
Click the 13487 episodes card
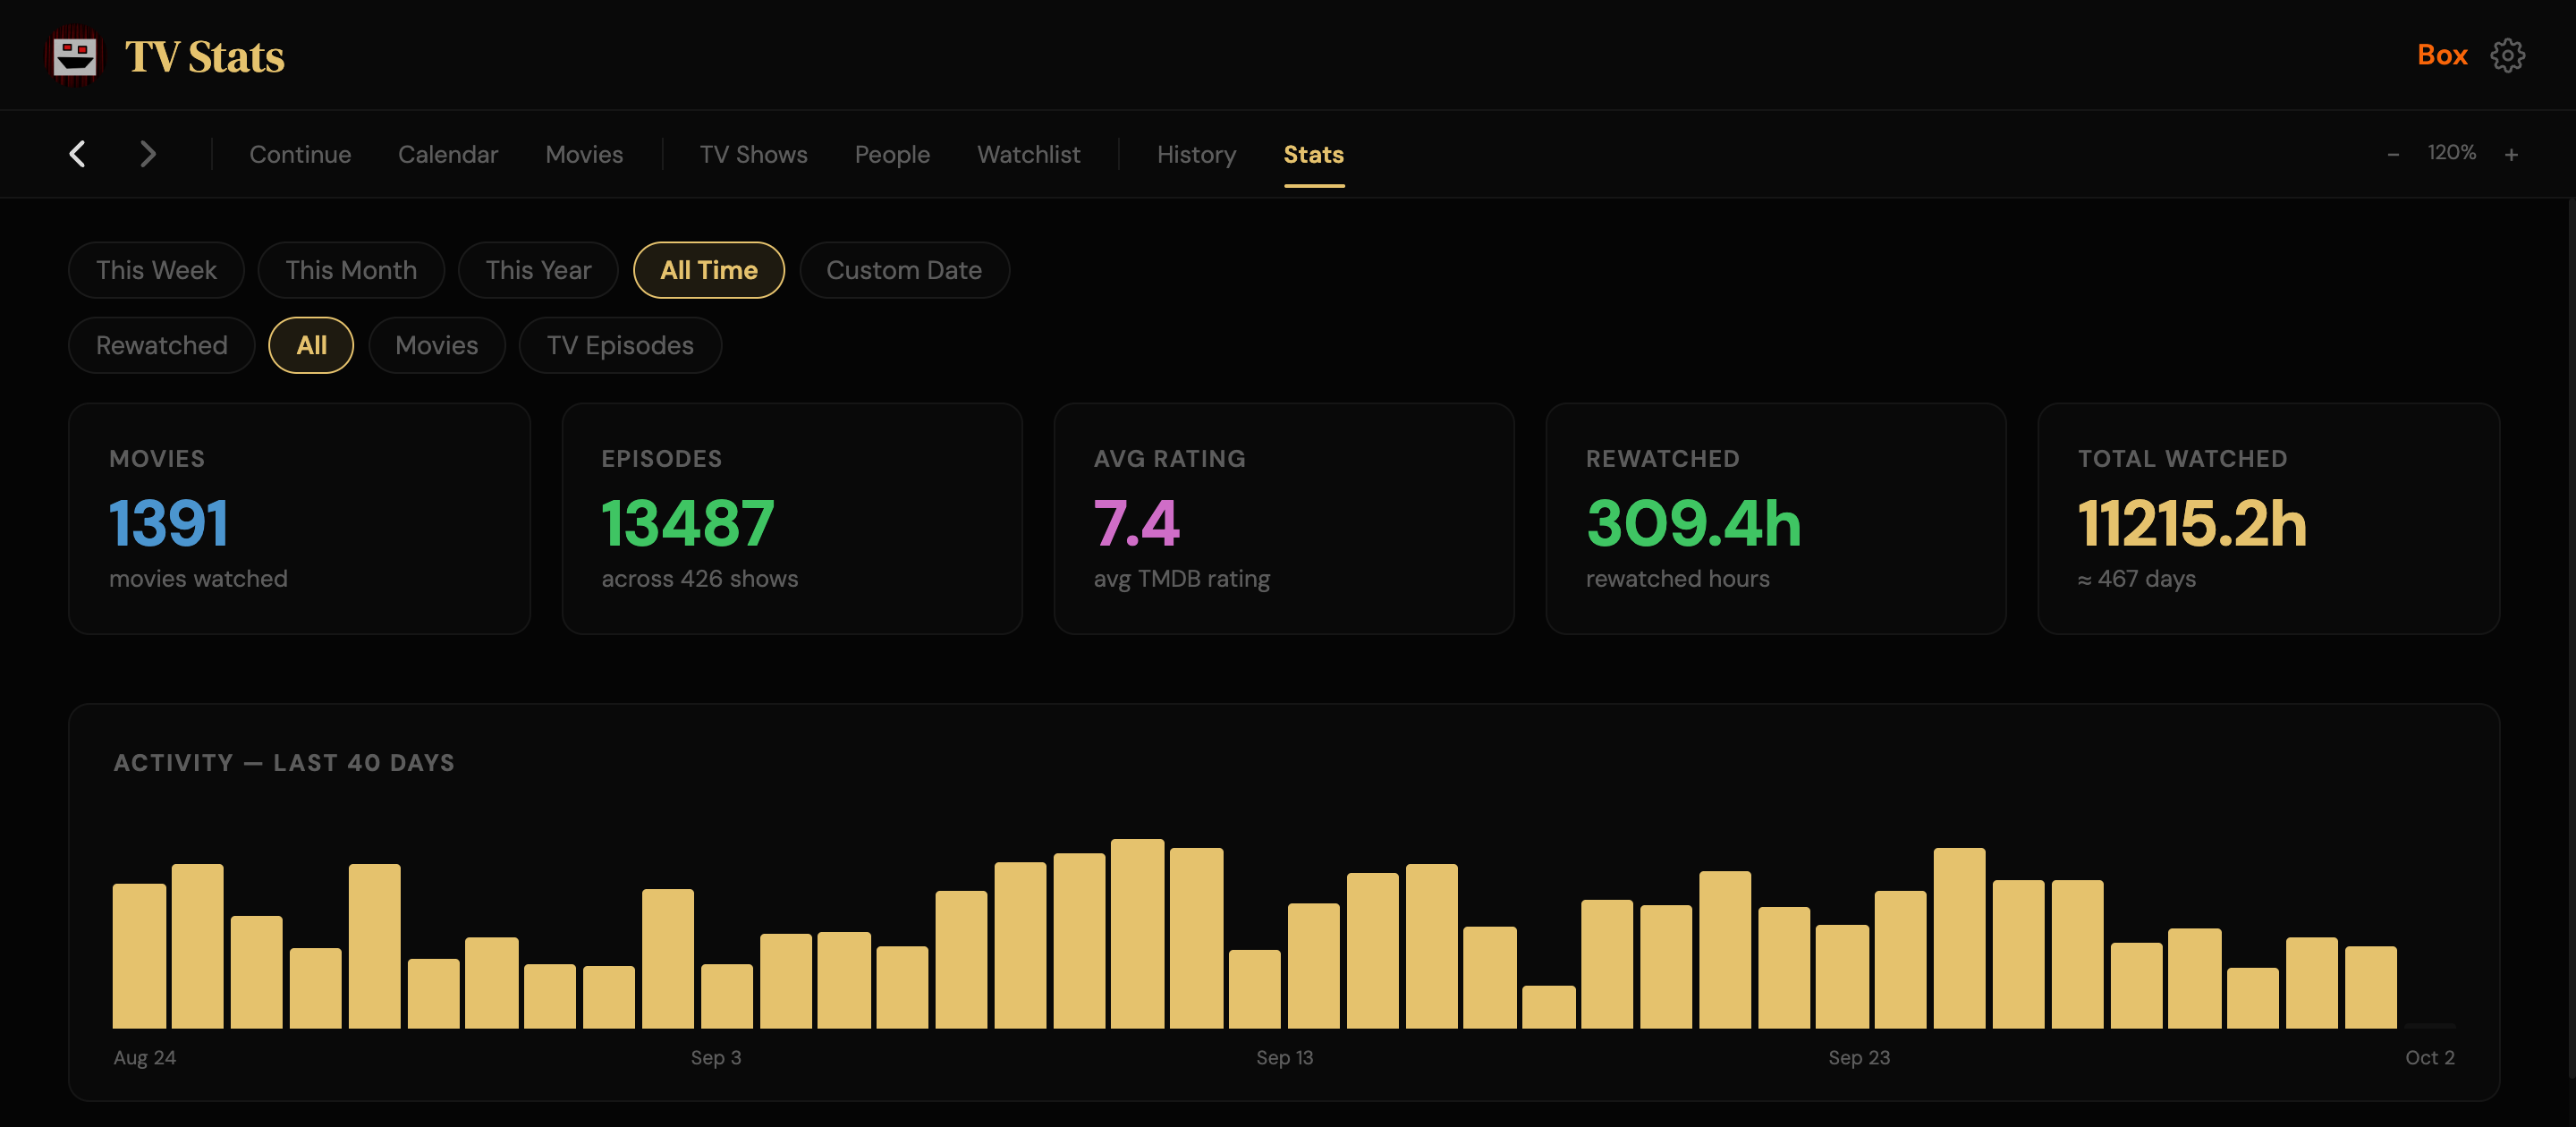(x=792, y=518)
